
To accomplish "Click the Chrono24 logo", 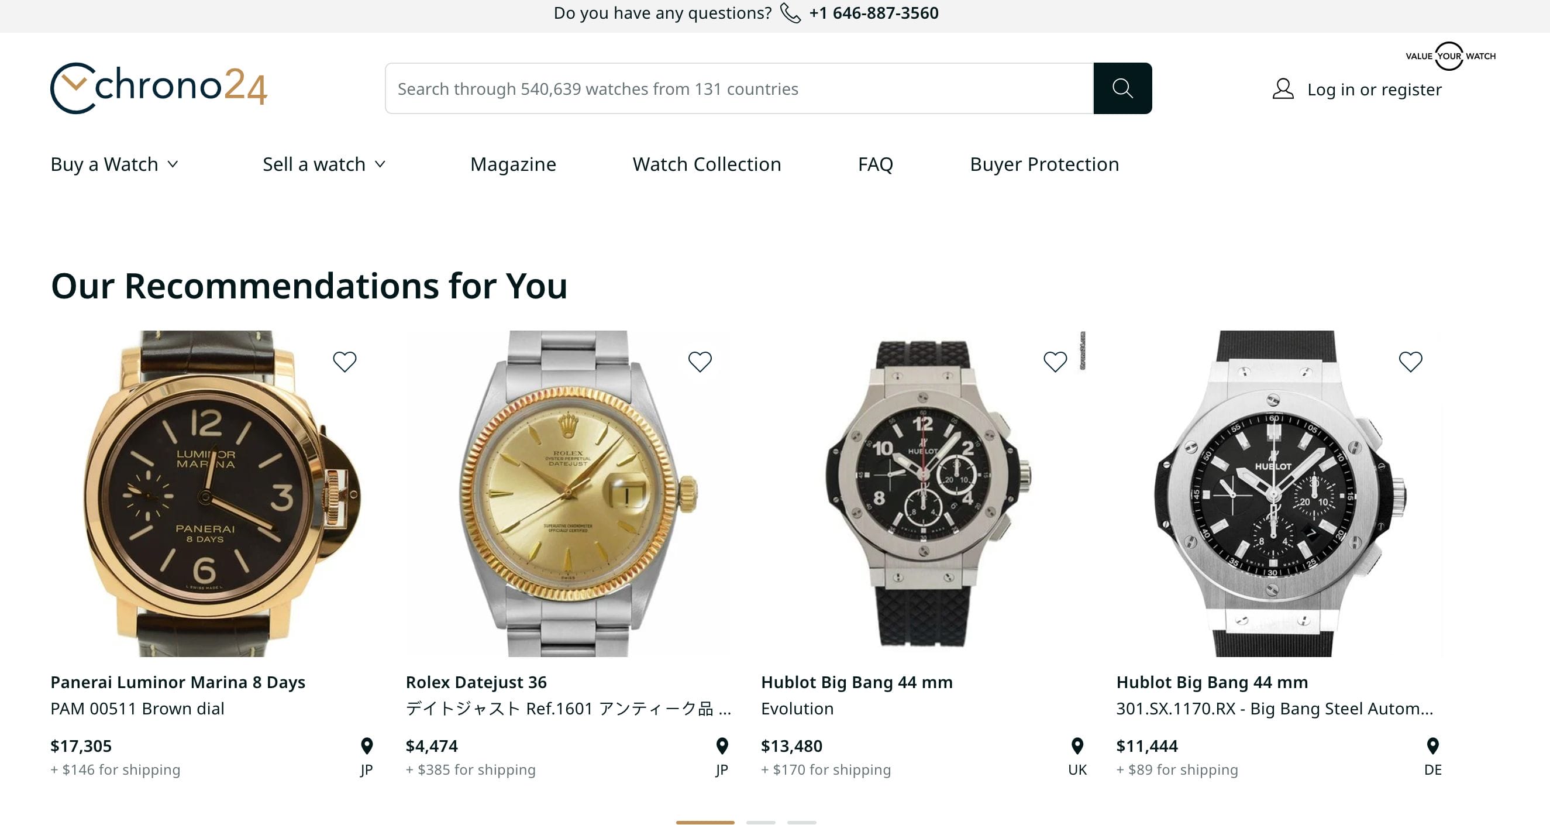I will tap(159, 88).
